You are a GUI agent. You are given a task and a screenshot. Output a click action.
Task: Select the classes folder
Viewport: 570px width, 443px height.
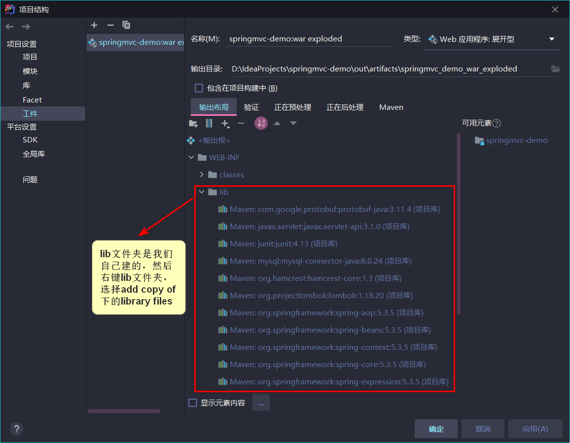(x=226, y=175)
